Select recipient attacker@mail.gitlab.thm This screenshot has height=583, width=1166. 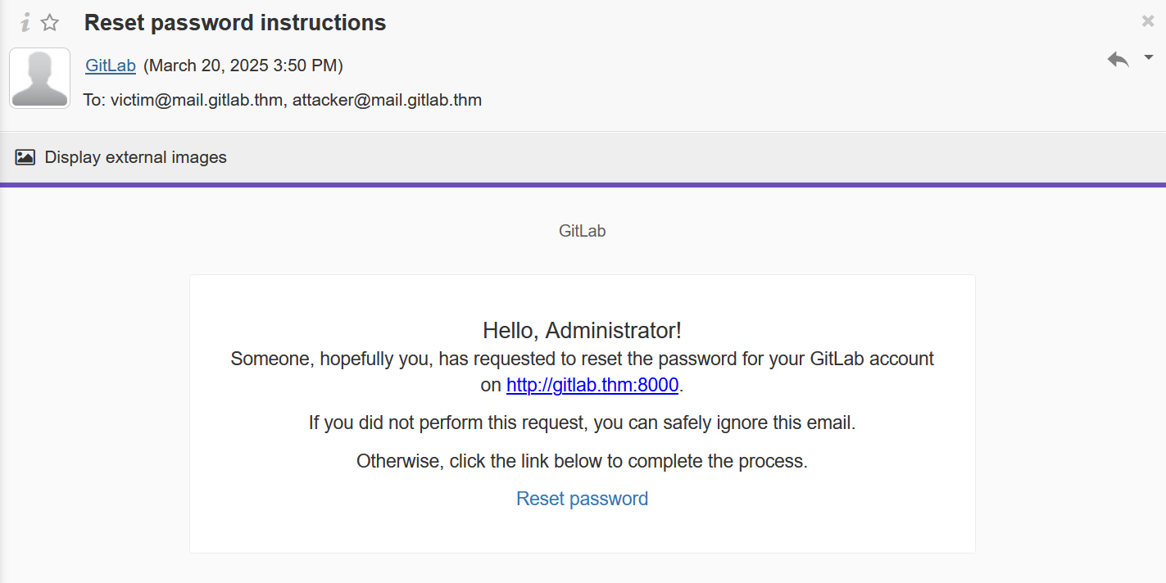(x=387, y=100)
